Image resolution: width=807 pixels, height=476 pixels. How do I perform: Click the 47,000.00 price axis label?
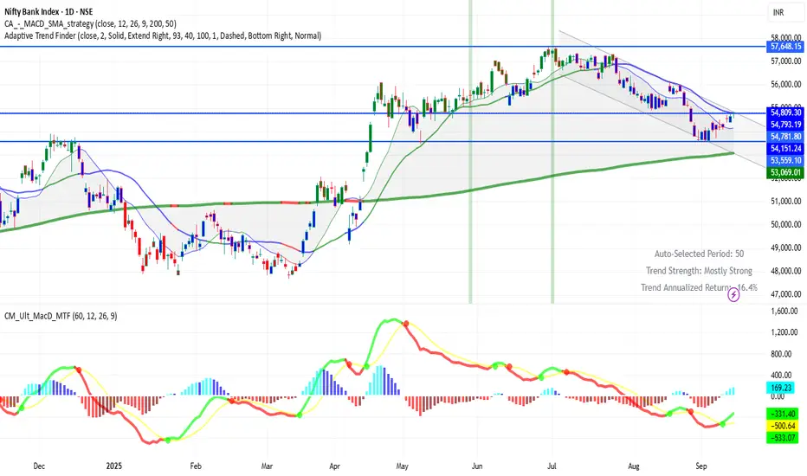pyautogui.click(x=785, y=294)
